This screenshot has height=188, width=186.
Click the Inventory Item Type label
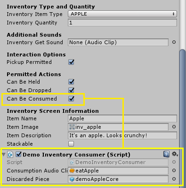pos(34,14)
